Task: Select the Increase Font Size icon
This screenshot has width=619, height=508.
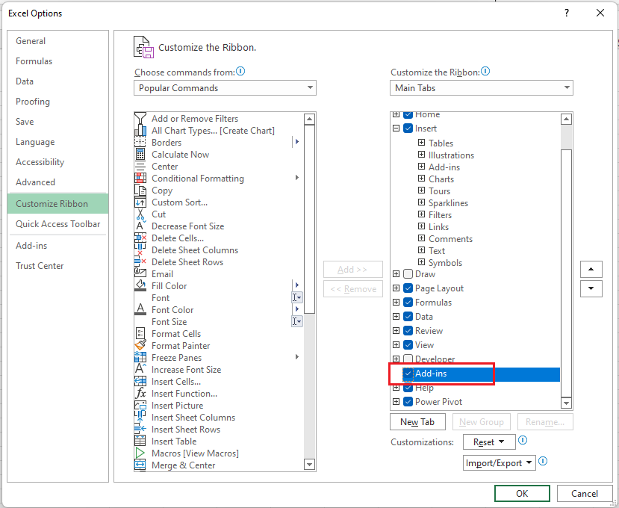Action: (140, 369)
